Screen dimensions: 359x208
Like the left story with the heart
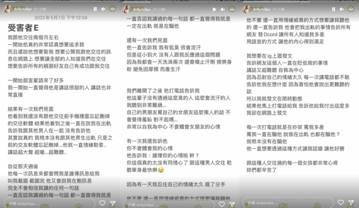(102, 203)
